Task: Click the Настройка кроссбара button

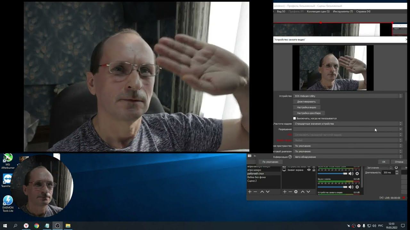Action: 309,113
